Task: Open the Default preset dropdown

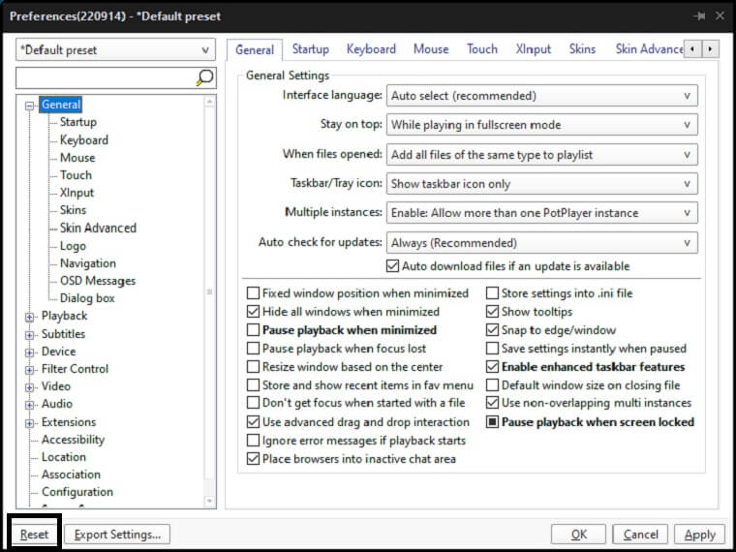Action: point(115,49)
